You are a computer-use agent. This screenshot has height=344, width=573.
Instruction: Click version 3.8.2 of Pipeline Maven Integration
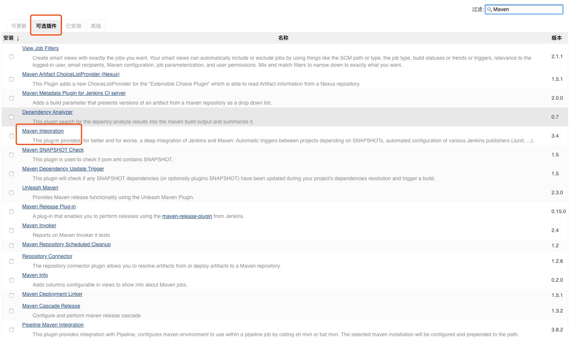(557, 330)
